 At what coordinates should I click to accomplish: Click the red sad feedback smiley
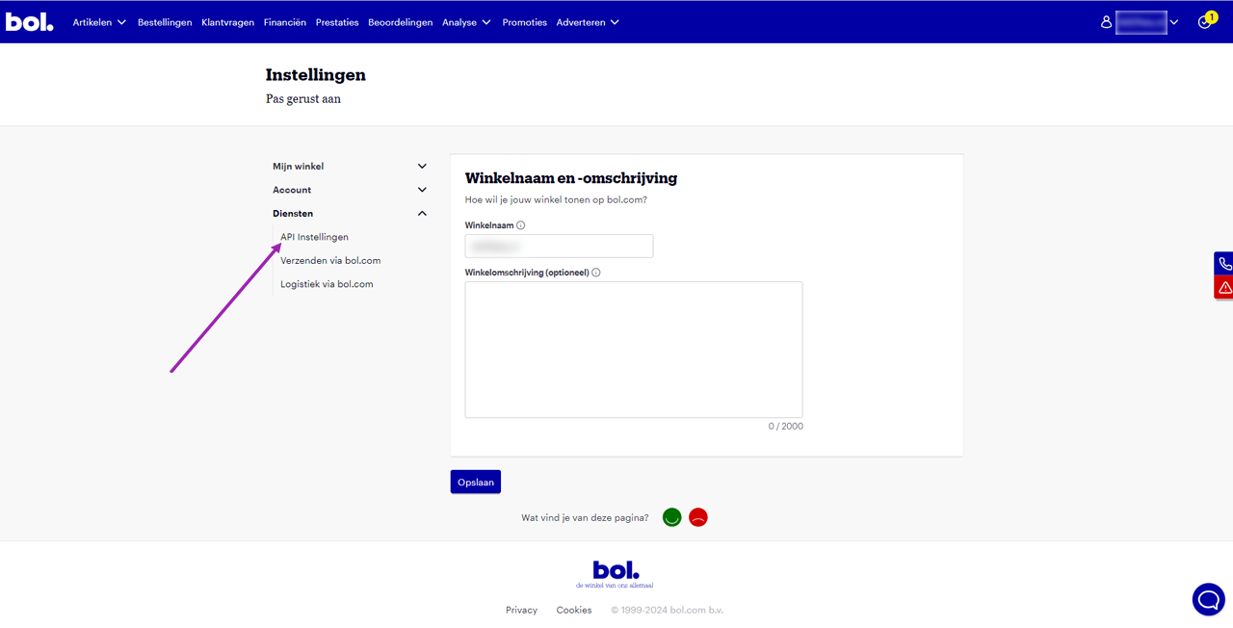(698, 517)
